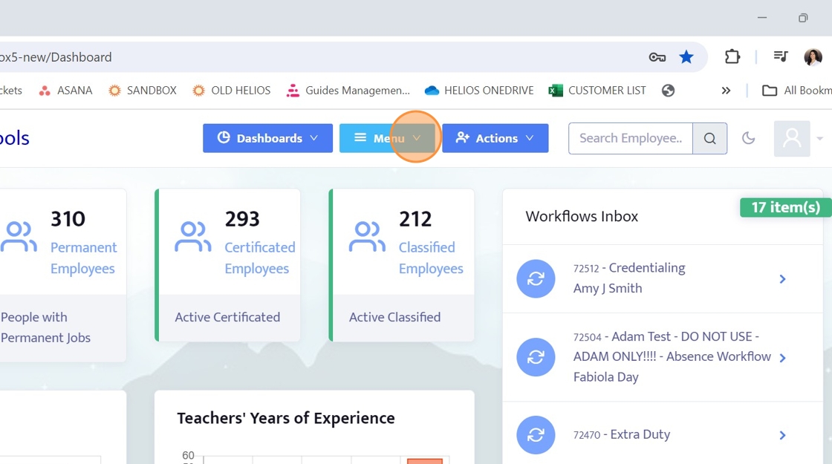Open the Guides Management bookmark
The image size is (832, 464).
[348, 91]
